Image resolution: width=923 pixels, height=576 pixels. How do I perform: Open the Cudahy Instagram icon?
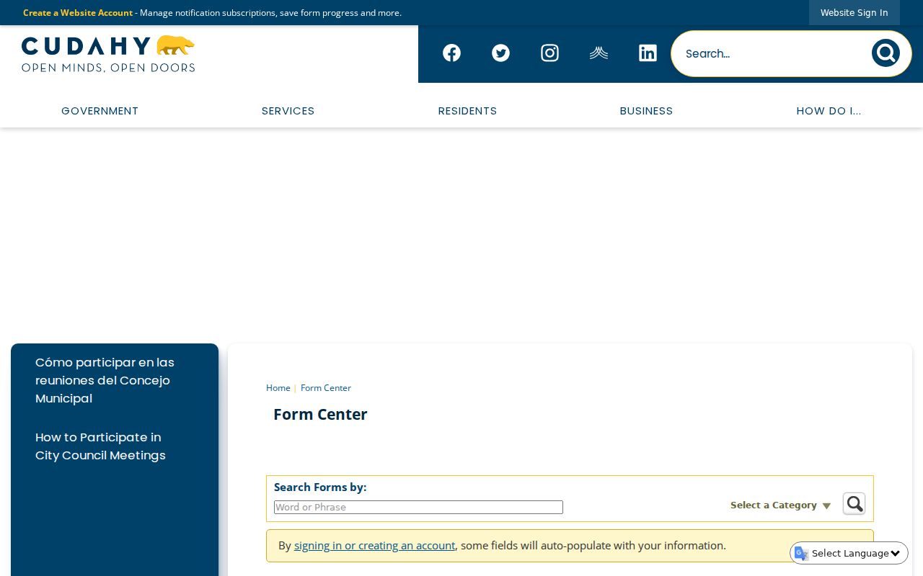point(549,53)
